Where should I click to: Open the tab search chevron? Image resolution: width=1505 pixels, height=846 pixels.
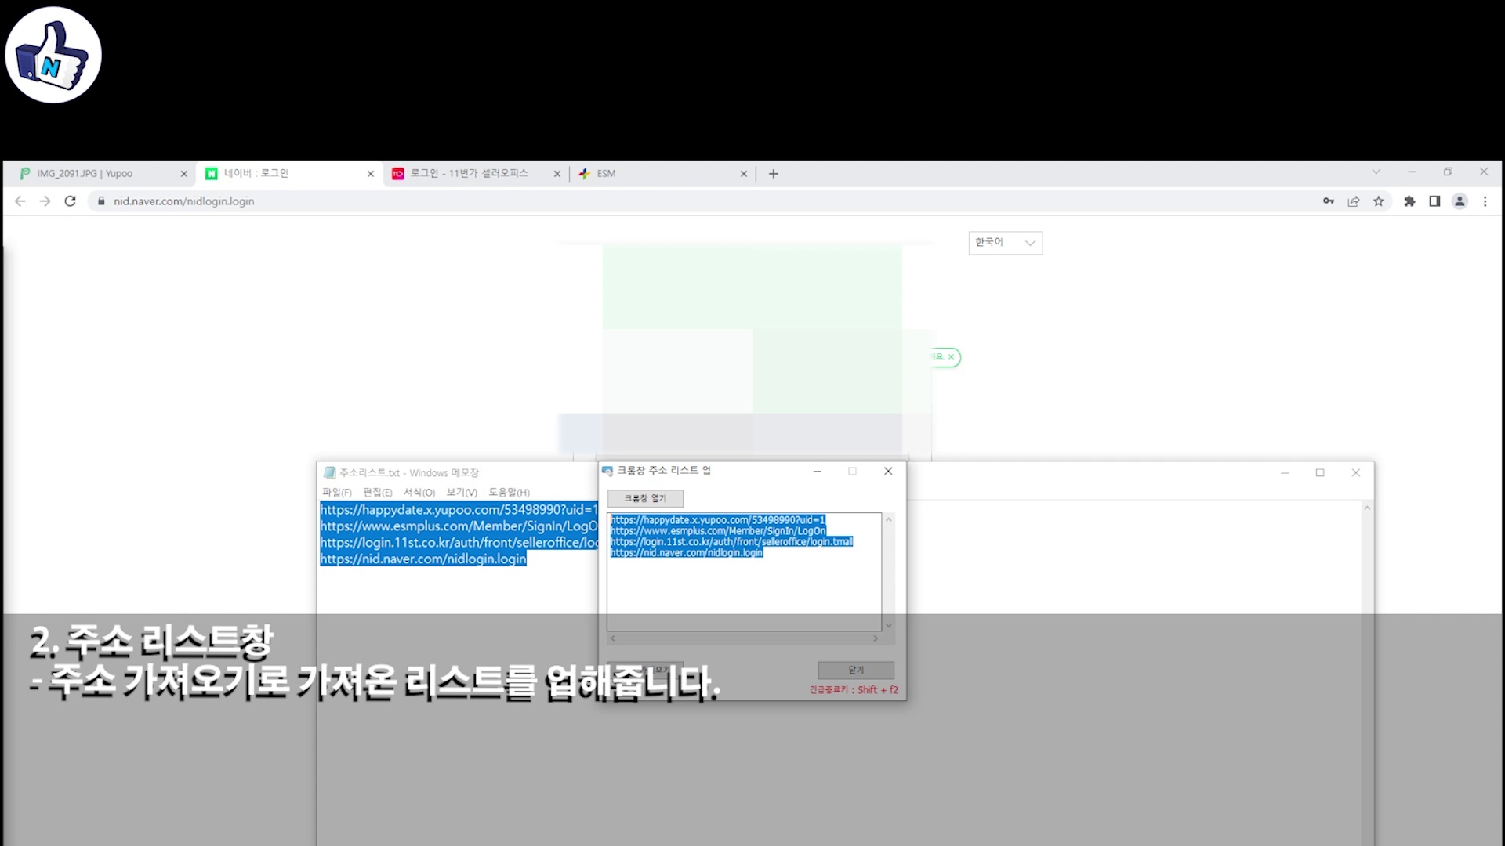coord(1376,172)
